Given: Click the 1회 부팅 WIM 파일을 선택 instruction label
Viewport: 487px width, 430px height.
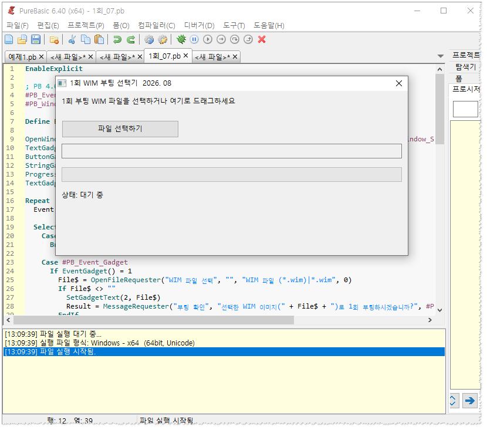Looking at the screenshot, I should tap(148, 101).
